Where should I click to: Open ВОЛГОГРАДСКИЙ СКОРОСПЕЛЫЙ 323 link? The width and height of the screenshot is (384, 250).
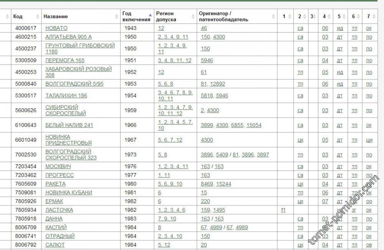tap(71, 154)
